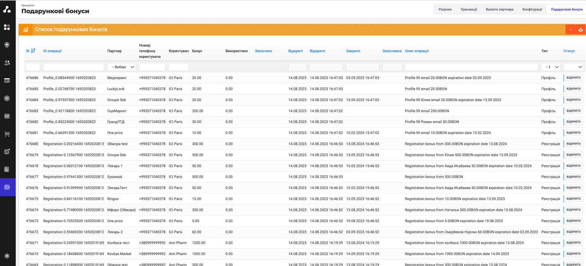The image size is (586, 266).
Task: Sort by the Закінчено column header
Action: [263, 51]
